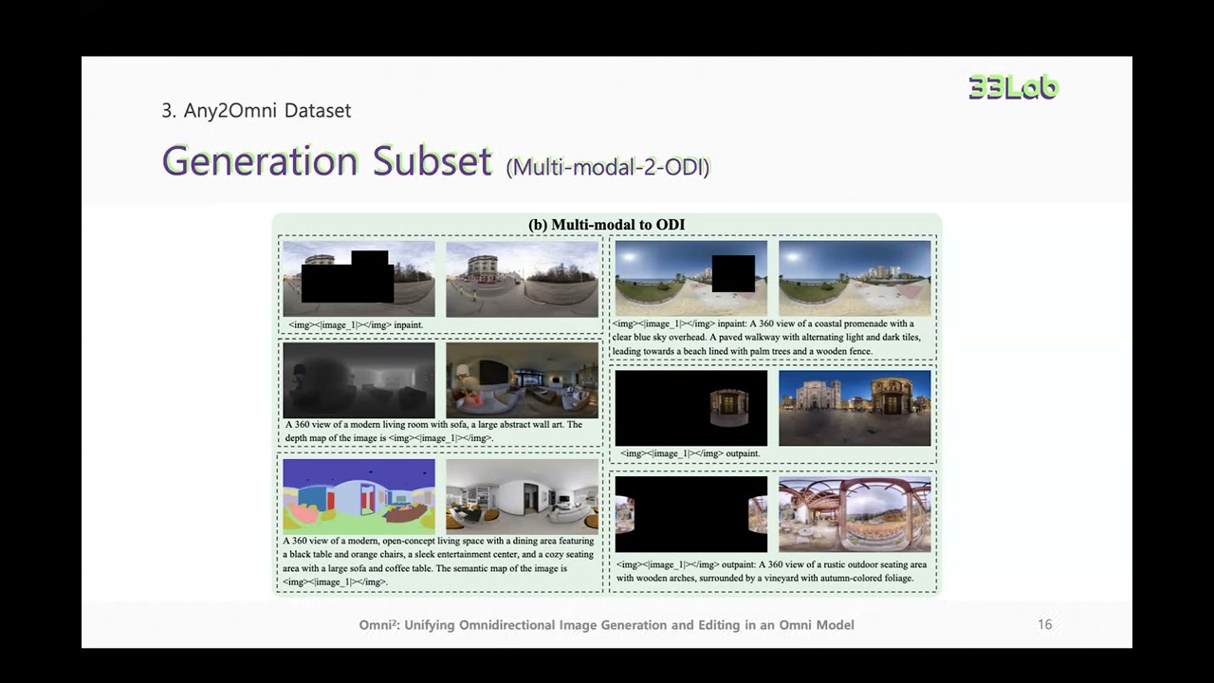Select the outpainted cathedral plaza thumbnail

[x=855, y=408]
